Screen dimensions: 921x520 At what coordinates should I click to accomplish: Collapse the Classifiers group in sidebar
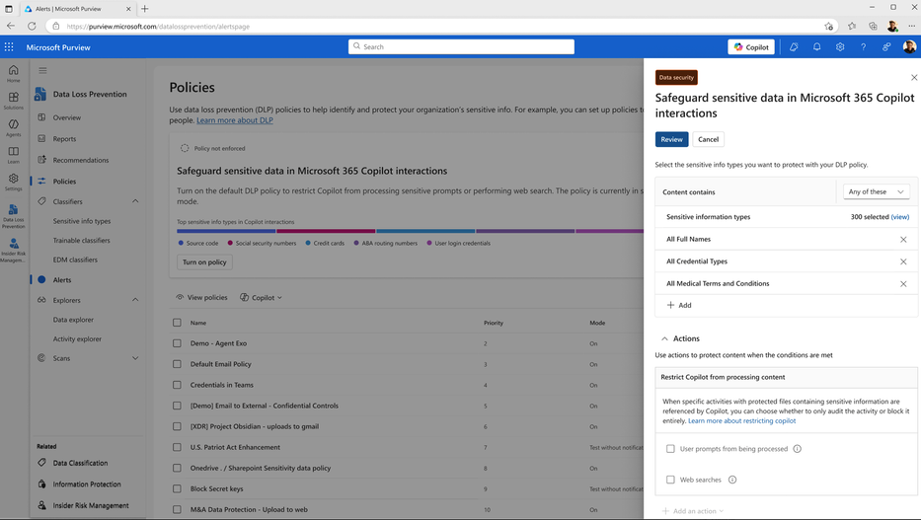point(135,201)
